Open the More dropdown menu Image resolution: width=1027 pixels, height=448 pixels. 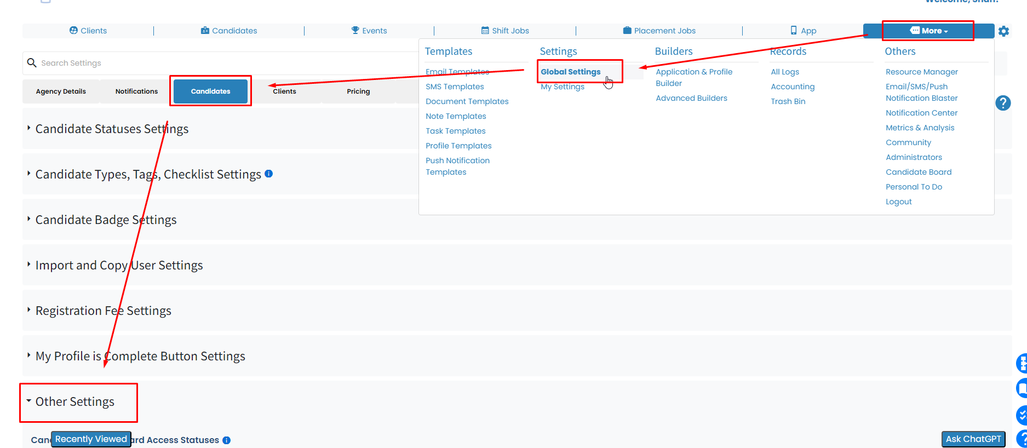(928, 31)
